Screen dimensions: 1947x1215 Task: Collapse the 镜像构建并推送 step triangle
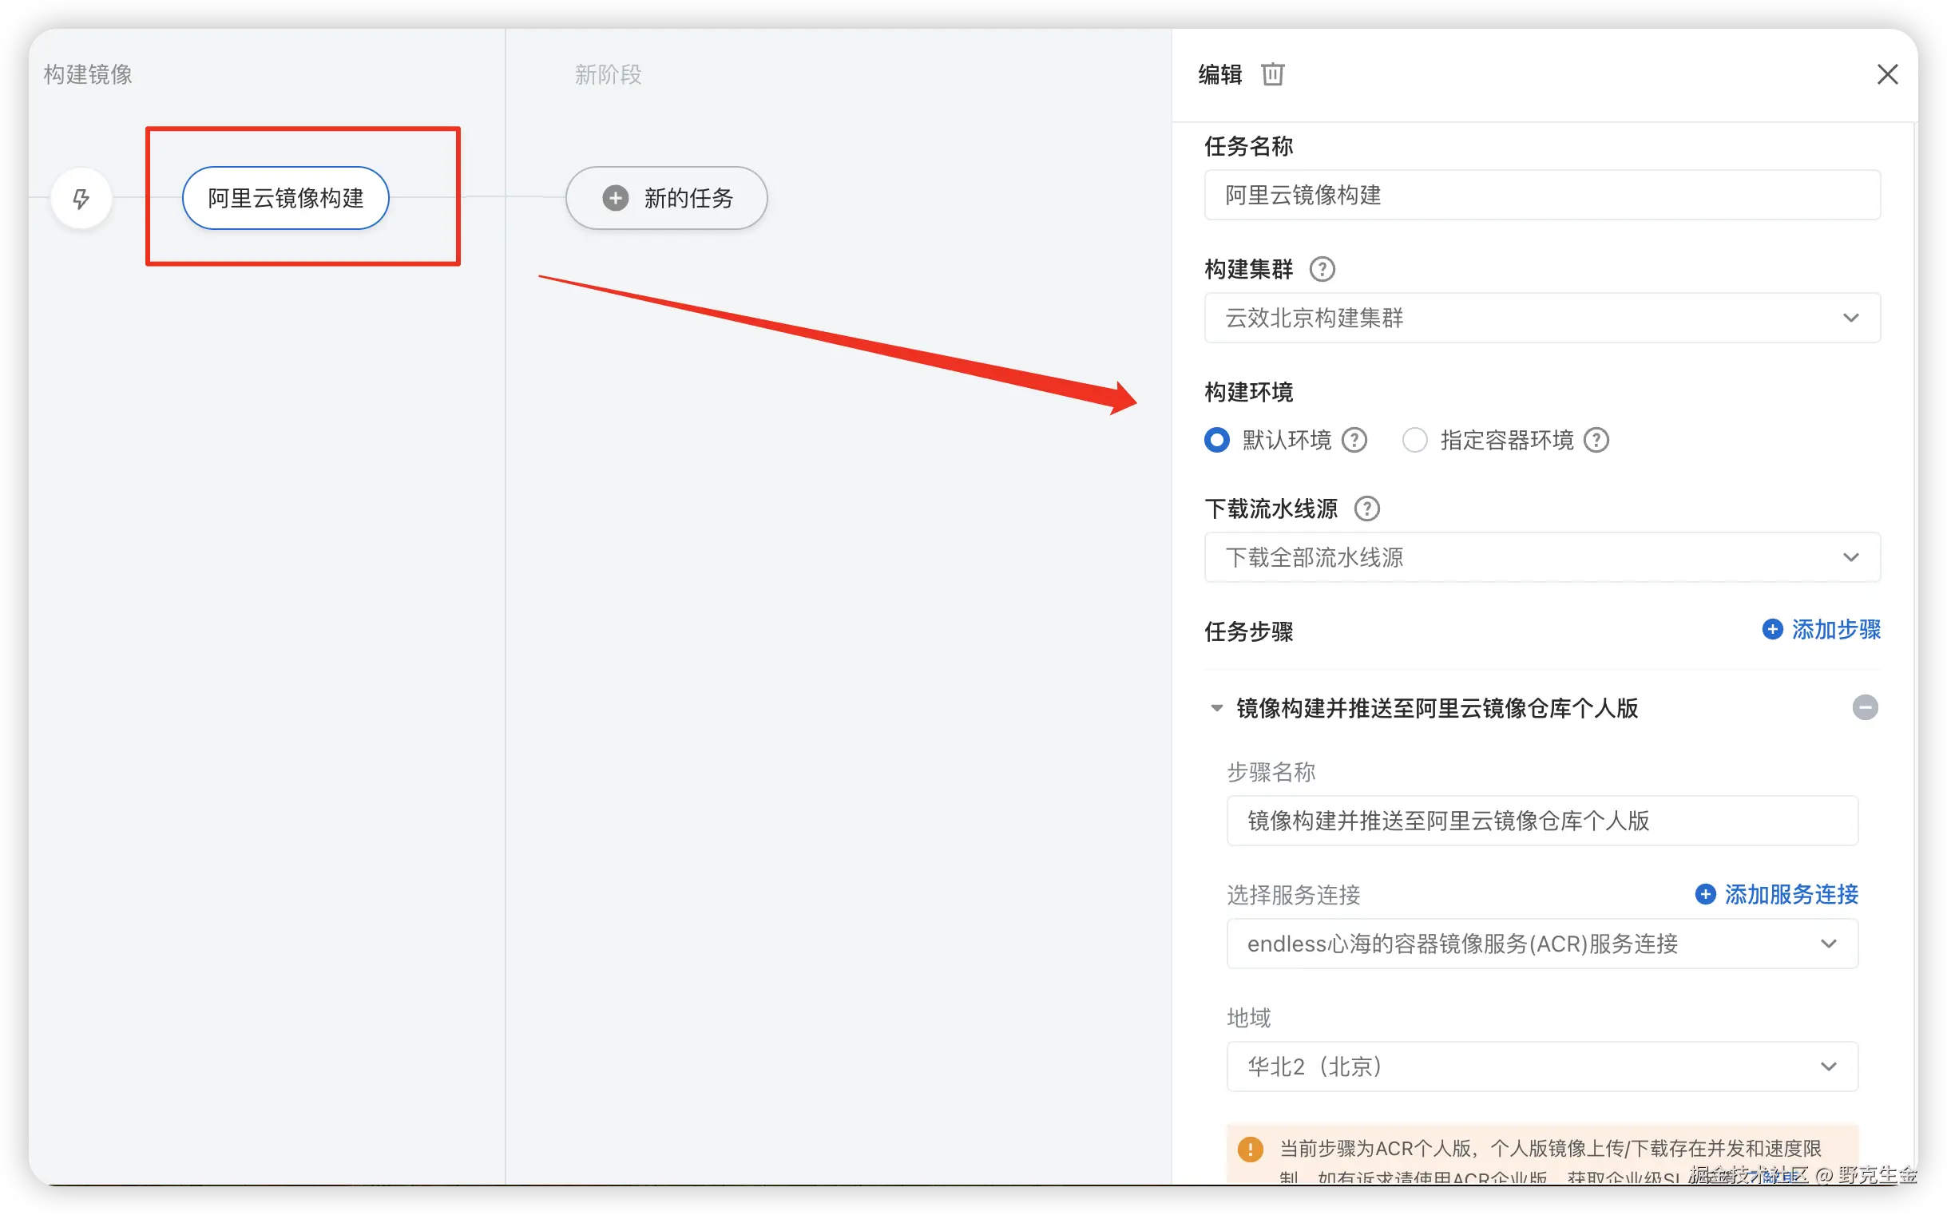pos(1216,709)
